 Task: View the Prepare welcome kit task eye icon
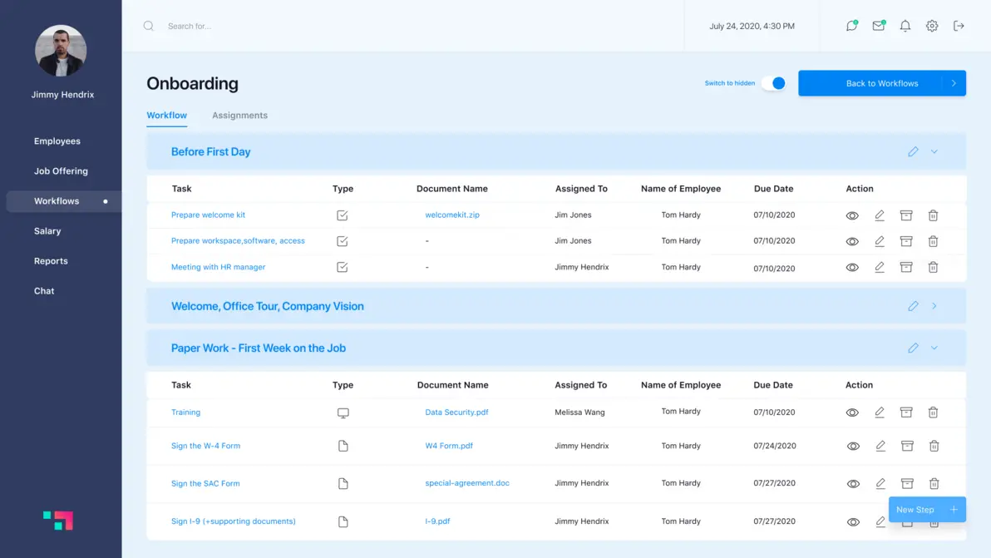point(852,215)
